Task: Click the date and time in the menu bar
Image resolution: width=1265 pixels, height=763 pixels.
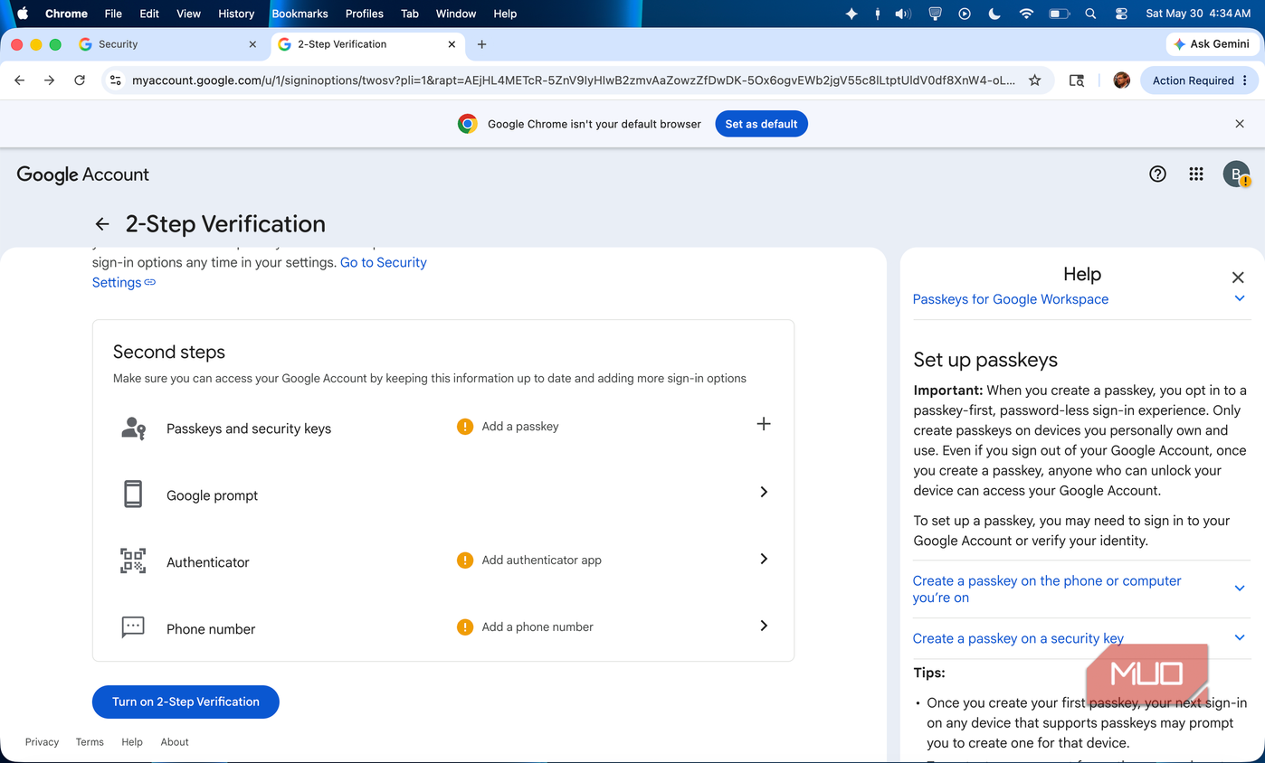Action: point(1198,14)
